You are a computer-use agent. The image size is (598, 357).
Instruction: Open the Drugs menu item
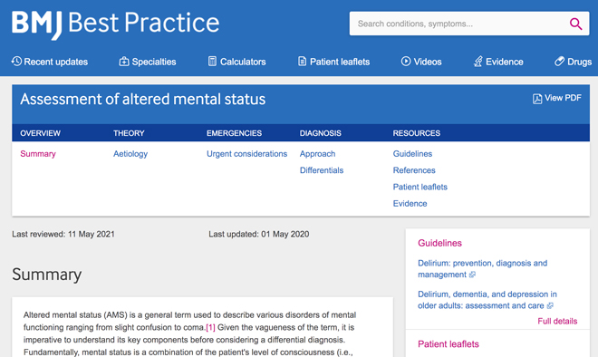pos(574,62)
